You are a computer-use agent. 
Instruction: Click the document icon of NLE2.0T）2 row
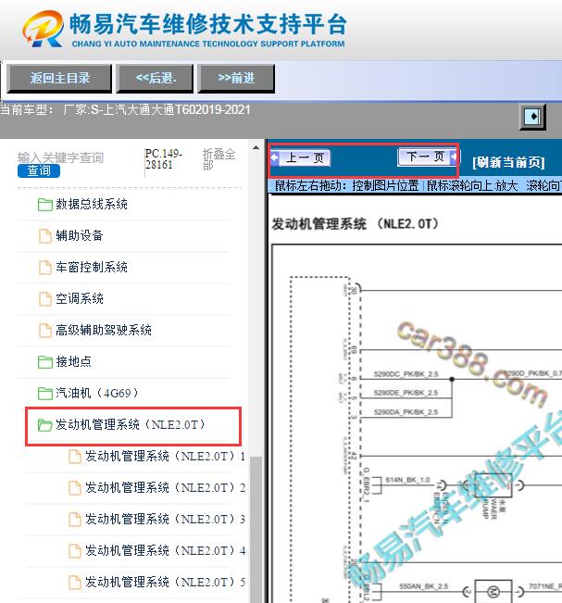[75, 488]
